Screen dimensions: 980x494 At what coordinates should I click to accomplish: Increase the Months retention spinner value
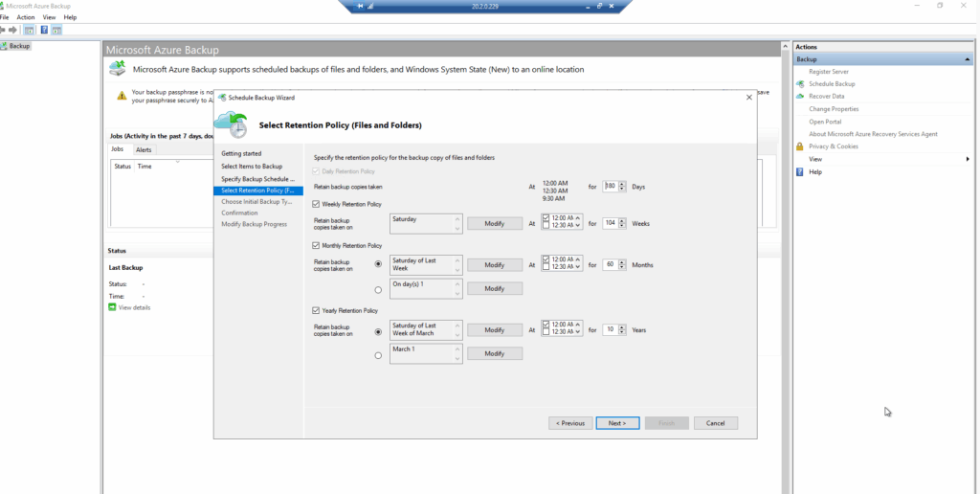pos(622,262)
